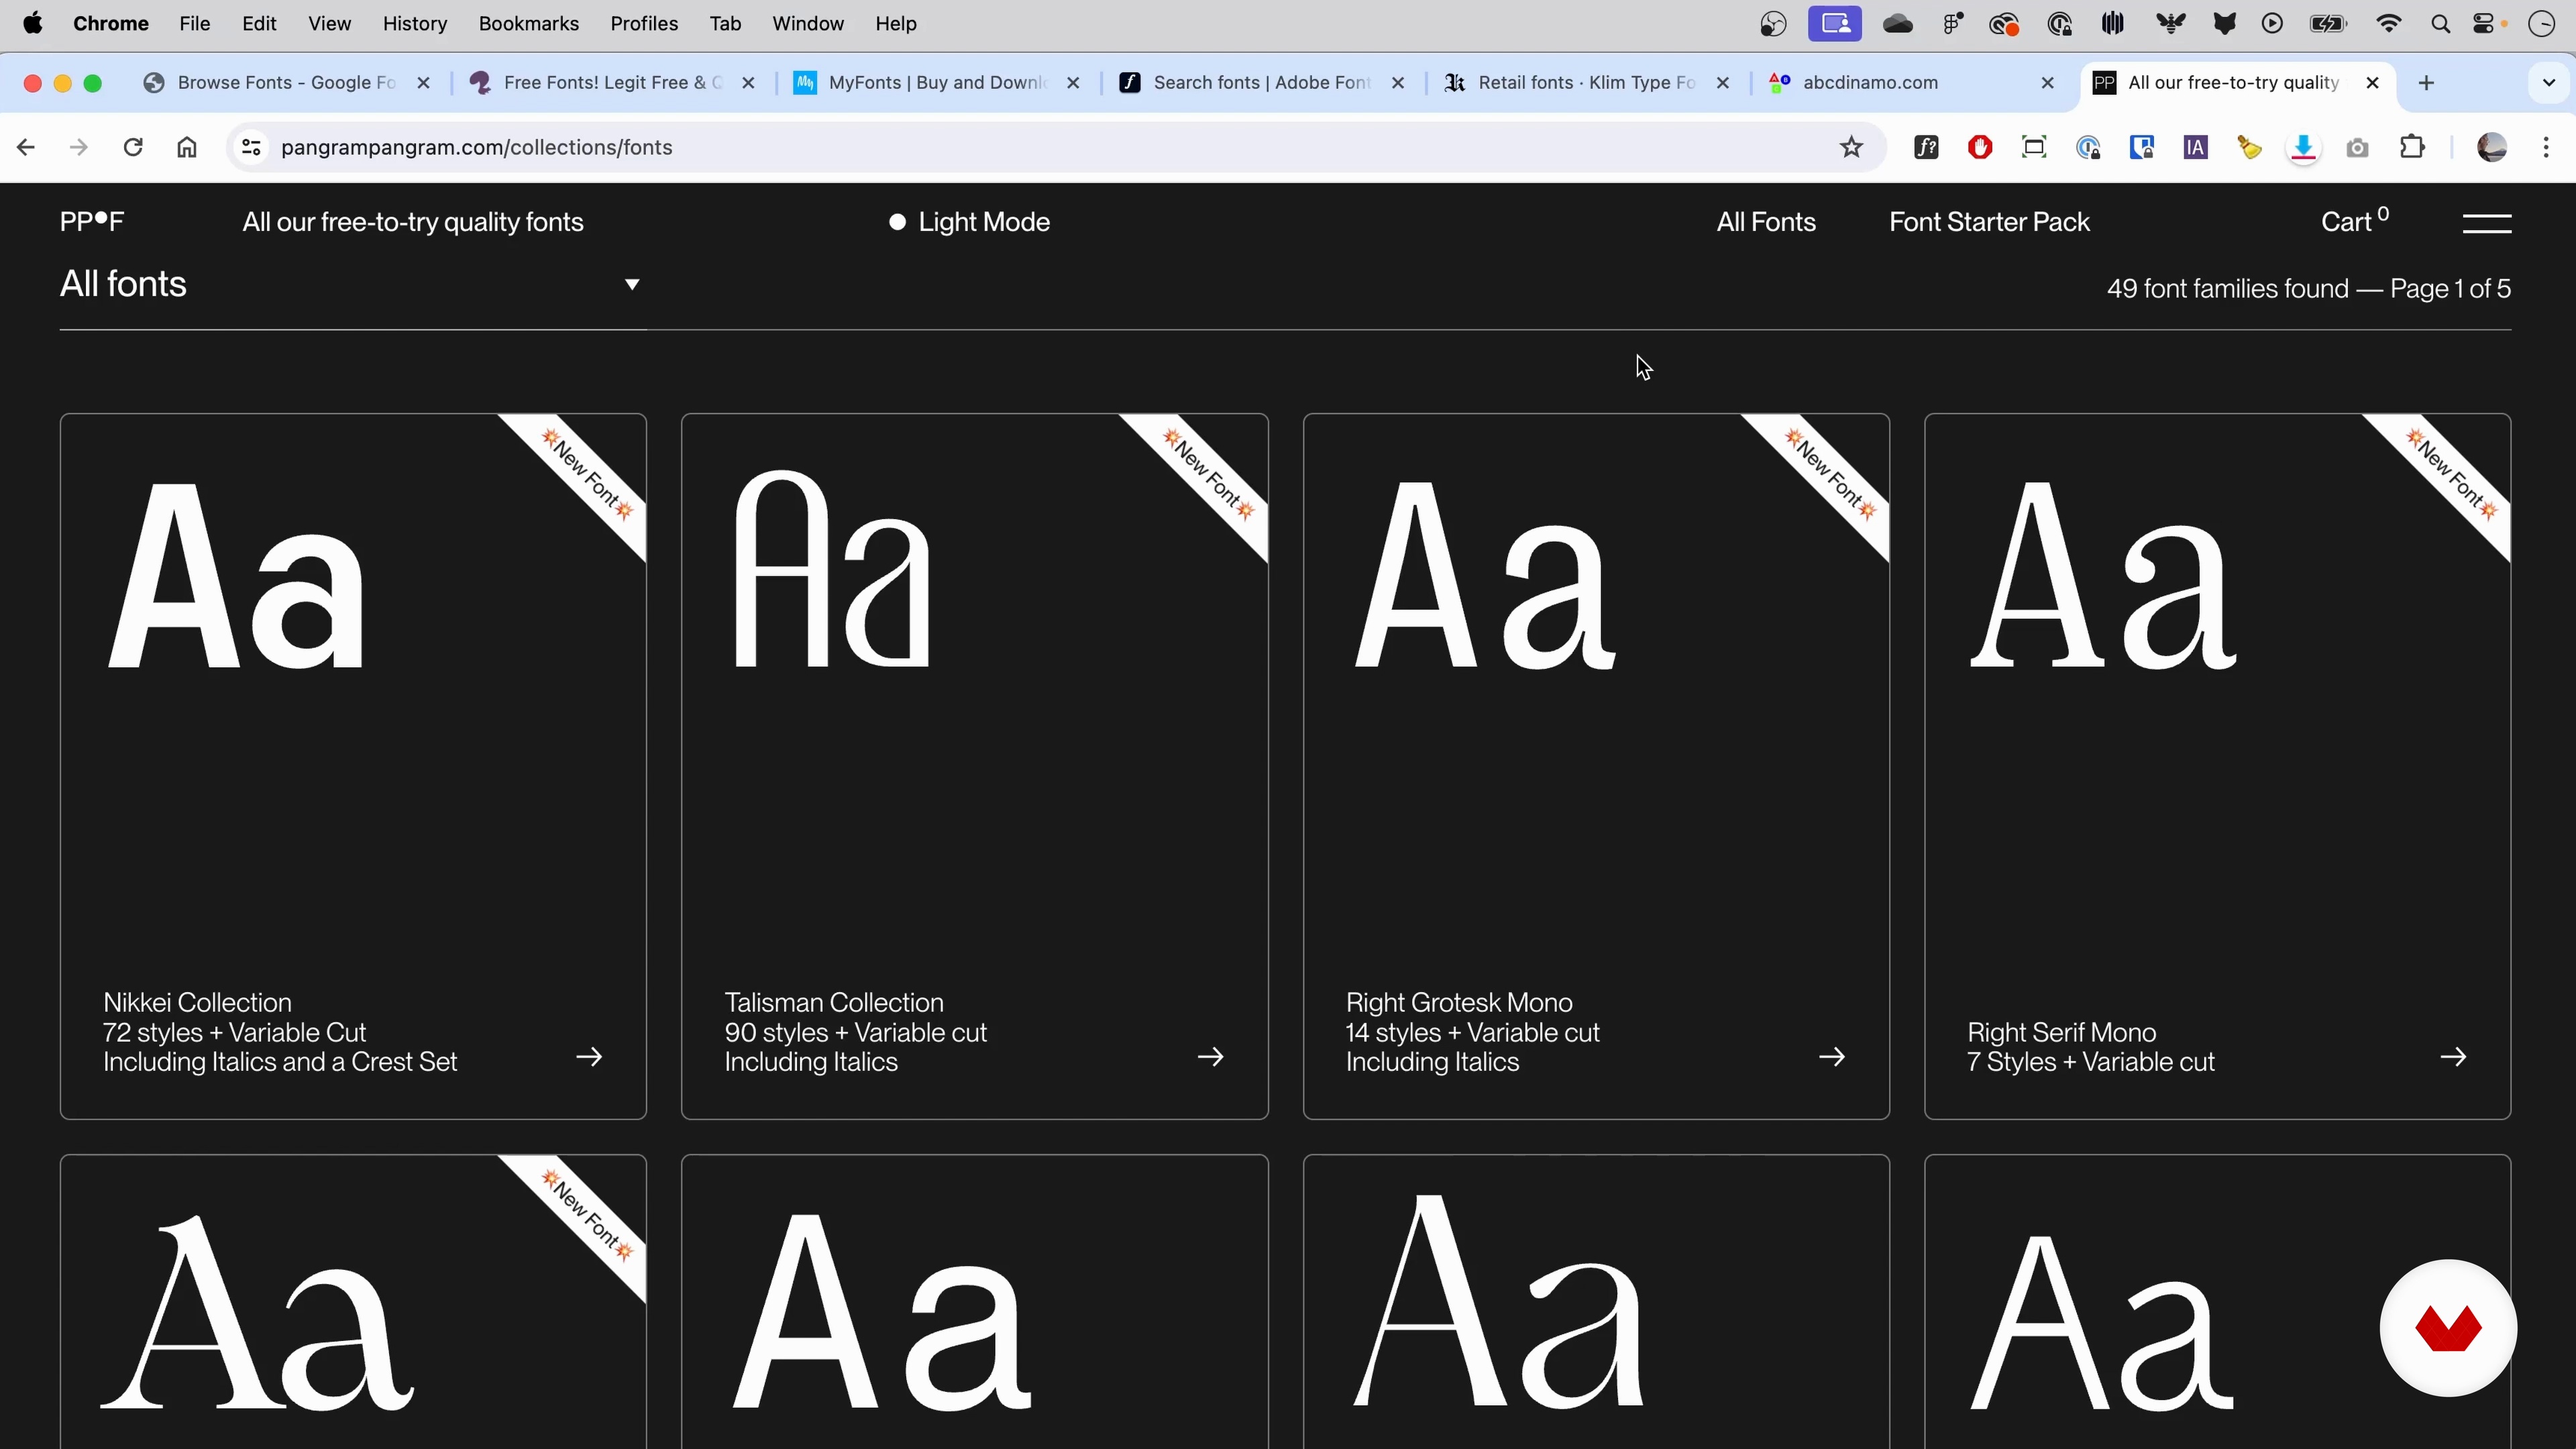Open the All Fonts link
Image resolution: width=2576 pixels, height=1449 pixels.
click(1766, 222)
